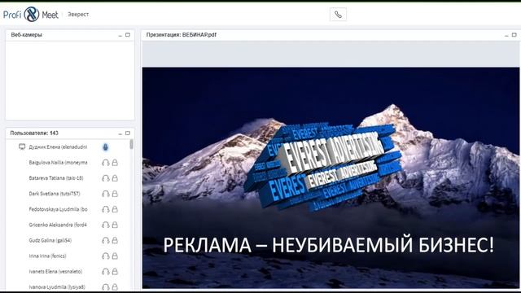Select user Baigulova Nailia
The image size is (521, 293).
[58, 163]
